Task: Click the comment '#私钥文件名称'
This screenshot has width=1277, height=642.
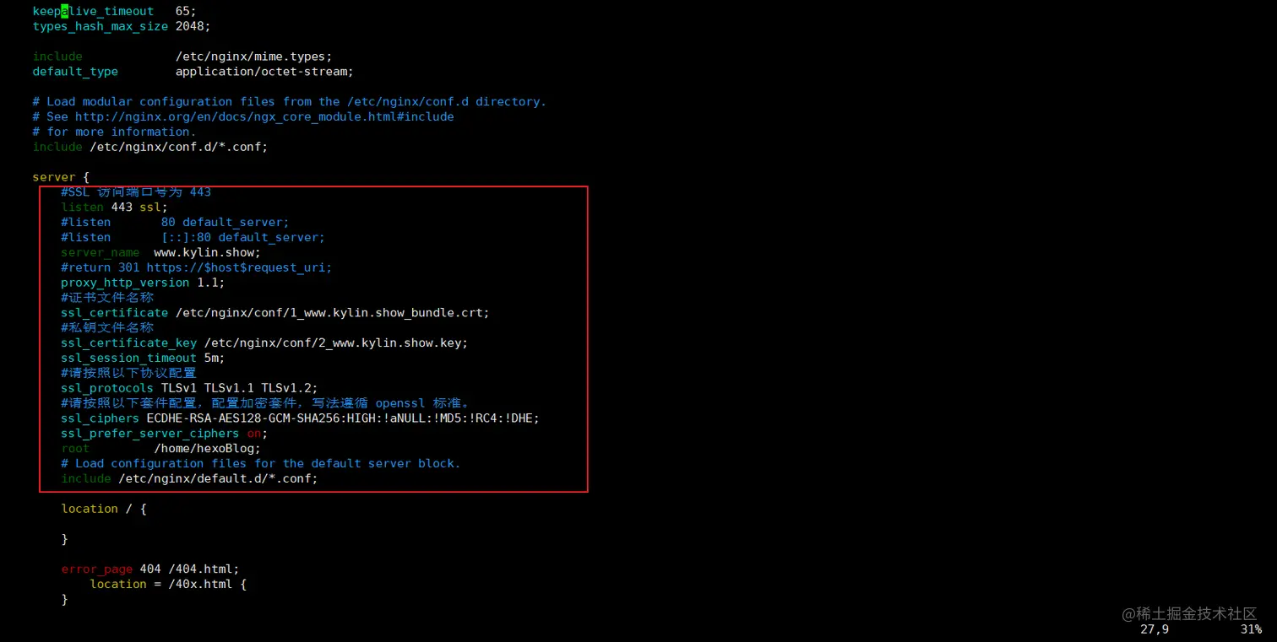Action: (107, 327)
